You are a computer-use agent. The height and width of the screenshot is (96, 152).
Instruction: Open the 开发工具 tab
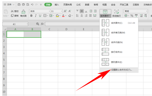tap(124, 5)
